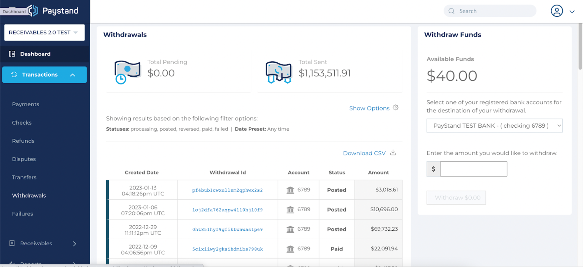The image size is (583, 267).
Task: Collapse the Transactions section chevron
Action: [x=73, y=75]
